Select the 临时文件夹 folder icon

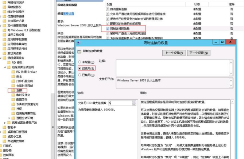coord(13,95)
